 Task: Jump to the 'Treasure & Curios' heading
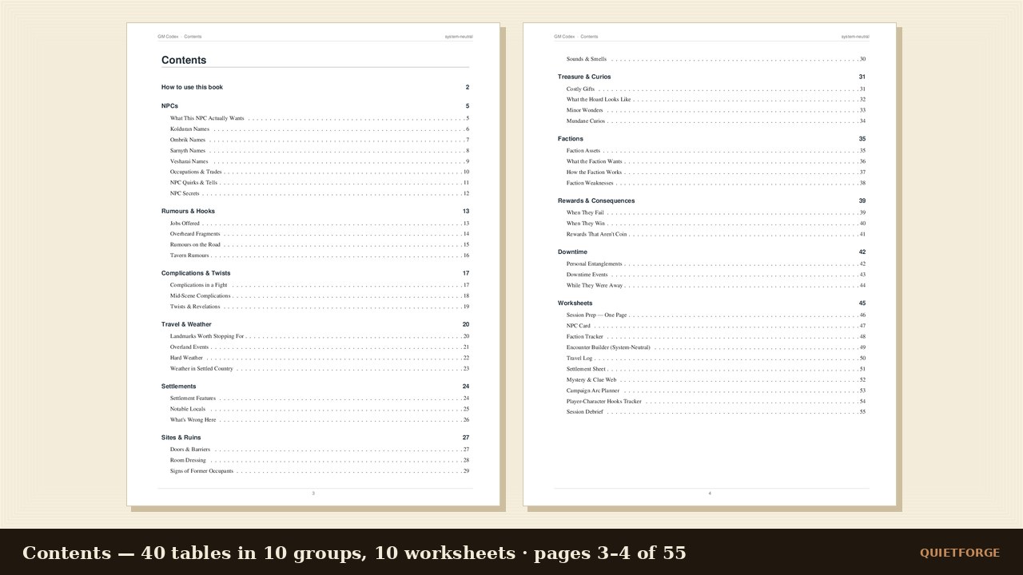(711, 77)
